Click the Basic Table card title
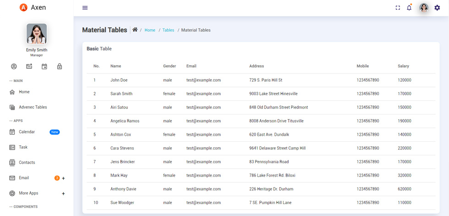This screenshot has height=216, width=449. [99, 49]
